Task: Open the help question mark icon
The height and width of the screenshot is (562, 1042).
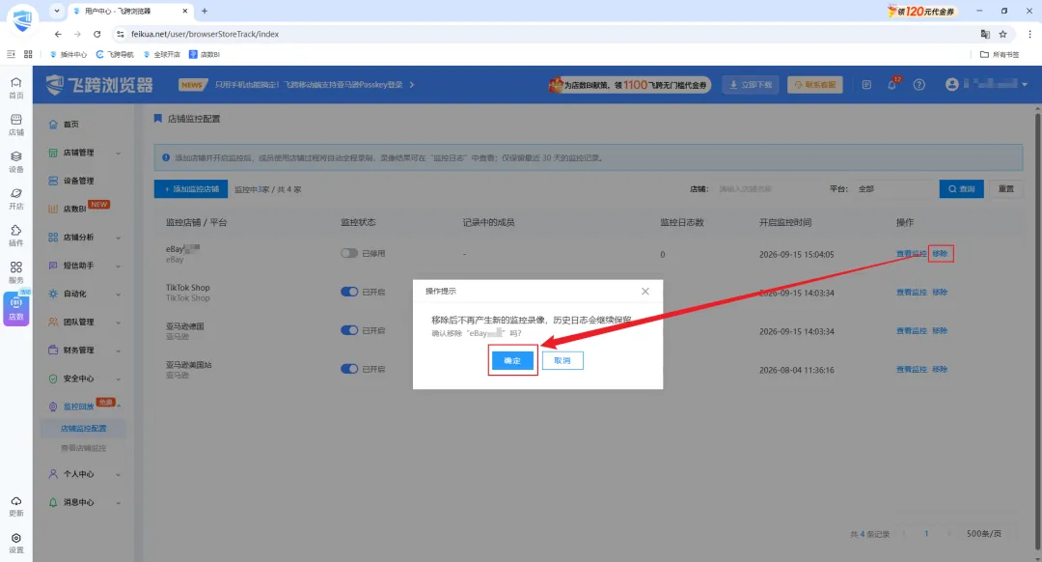Action: click(919, 84)
